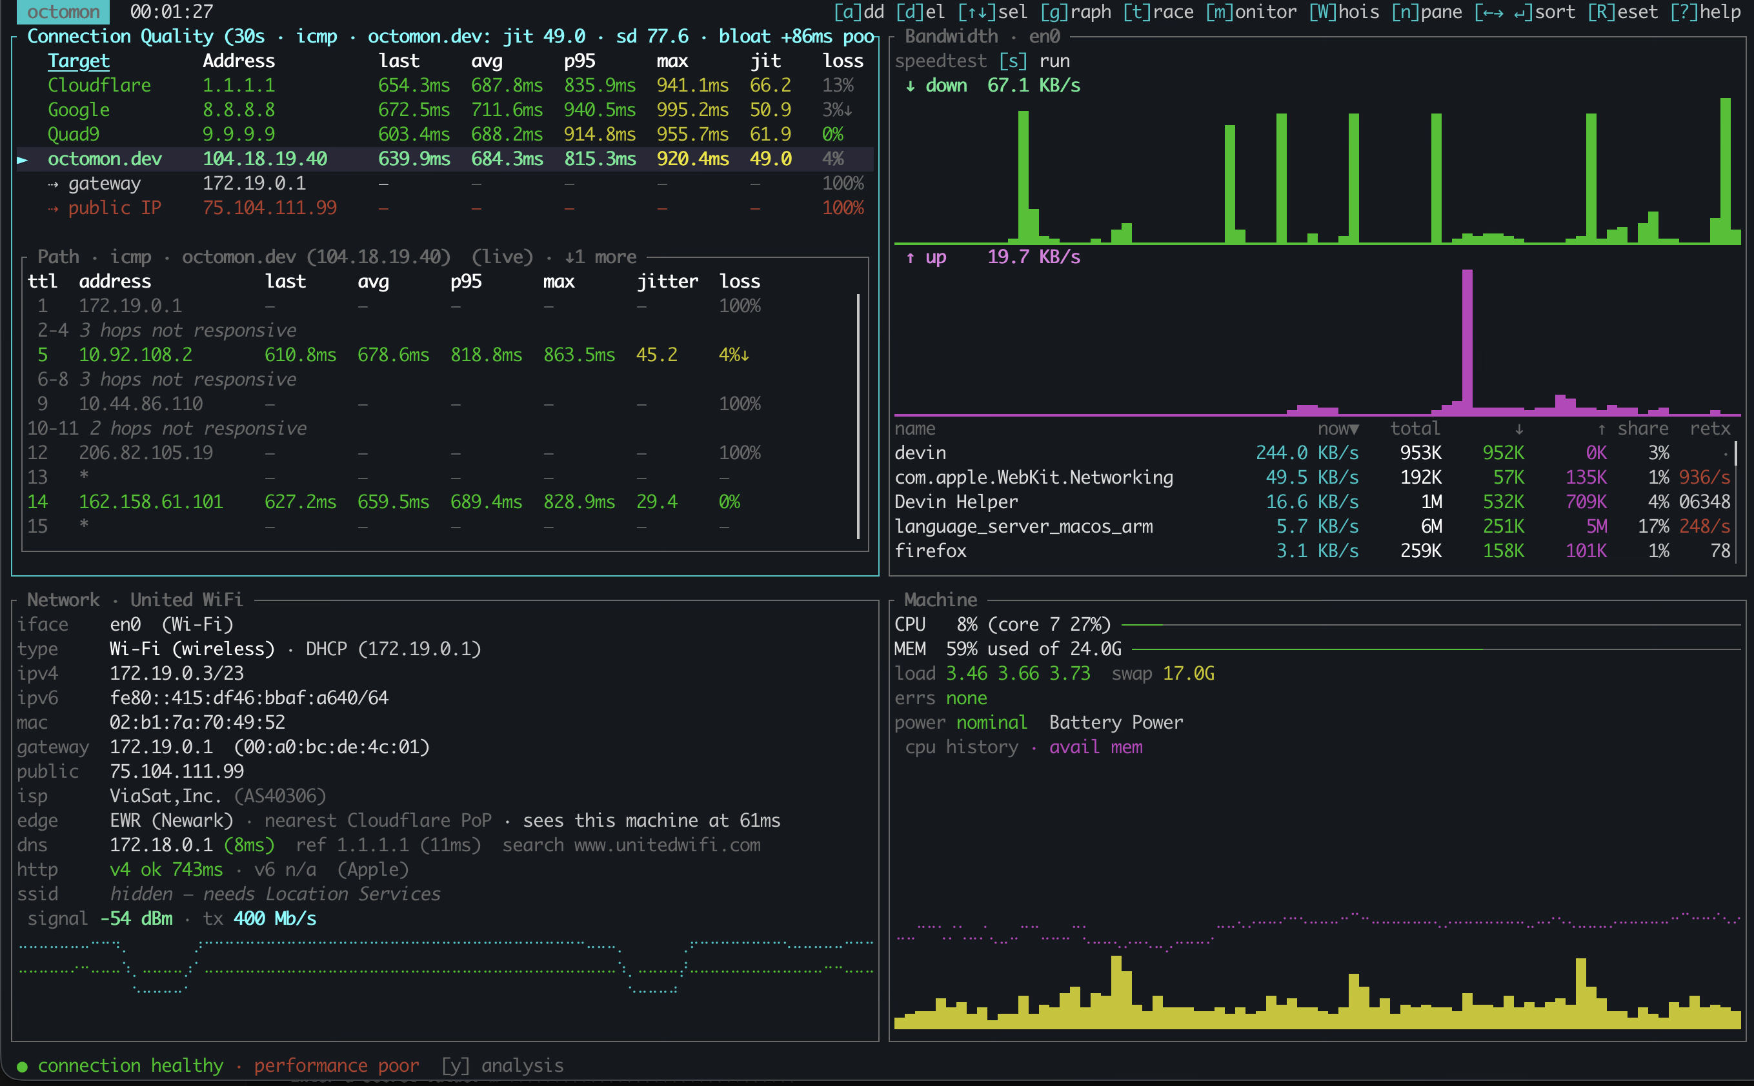Select the Google target row

pos(445,110)
